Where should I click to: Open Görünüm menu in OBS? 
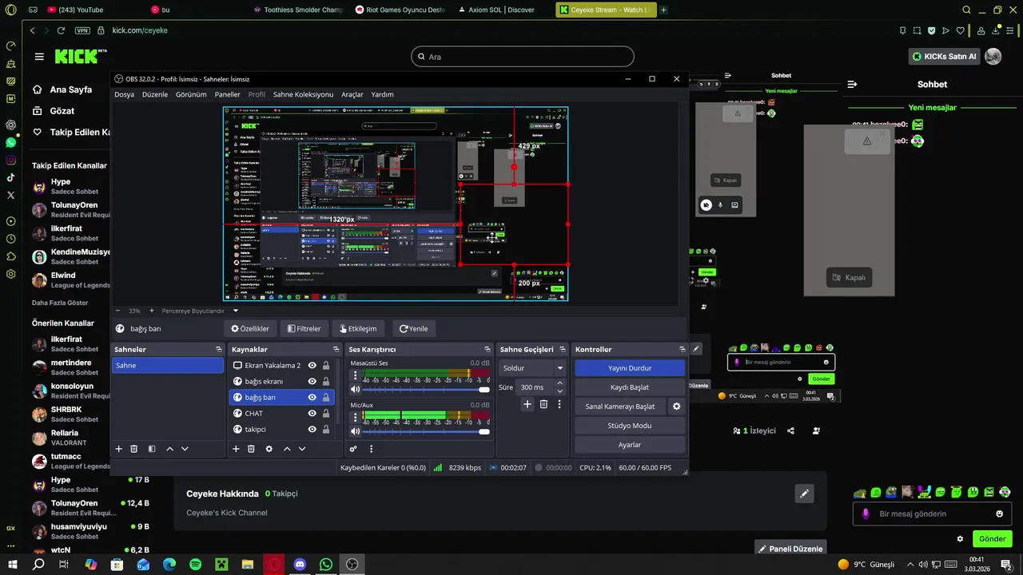click(x=191, y=94)
